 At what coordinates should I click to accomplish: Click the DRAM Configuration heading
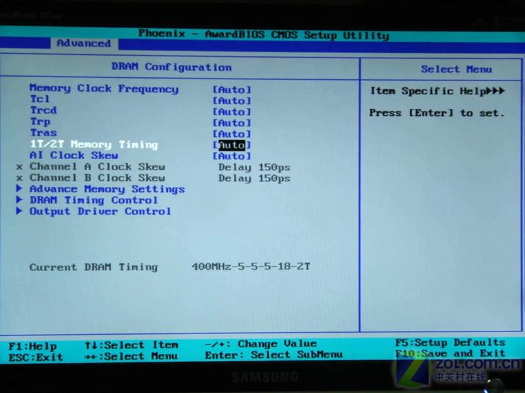coord(171,67)
